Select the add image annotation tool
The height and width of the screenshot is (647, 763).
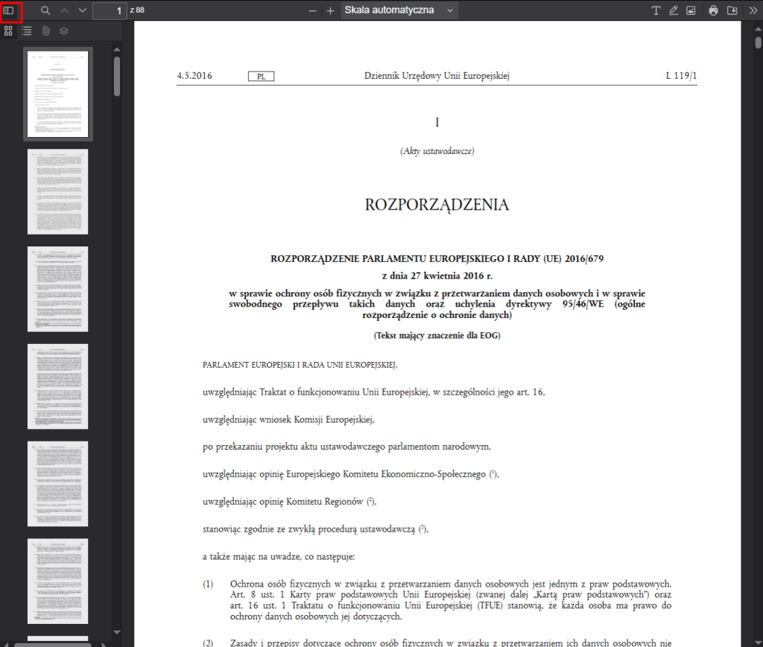click(691, 10)
